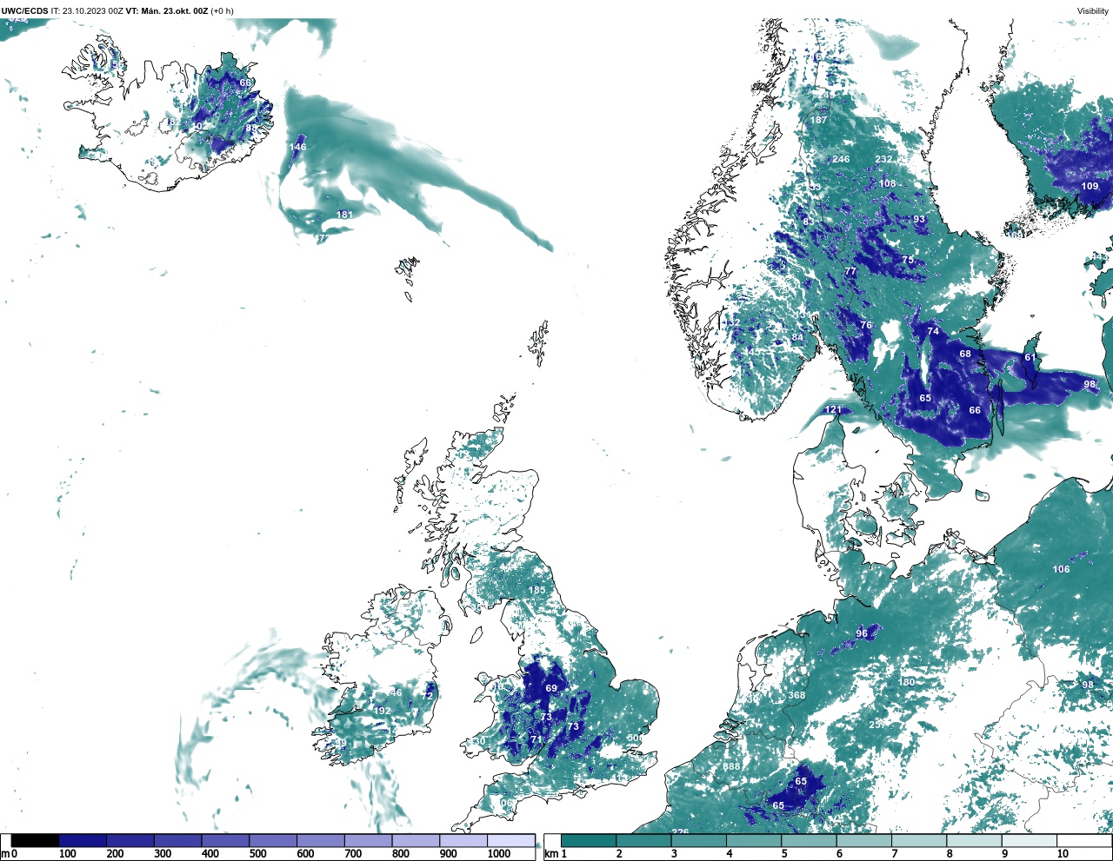
Task: Click the '96' value over northern Germany
Action: coord(862,633)
